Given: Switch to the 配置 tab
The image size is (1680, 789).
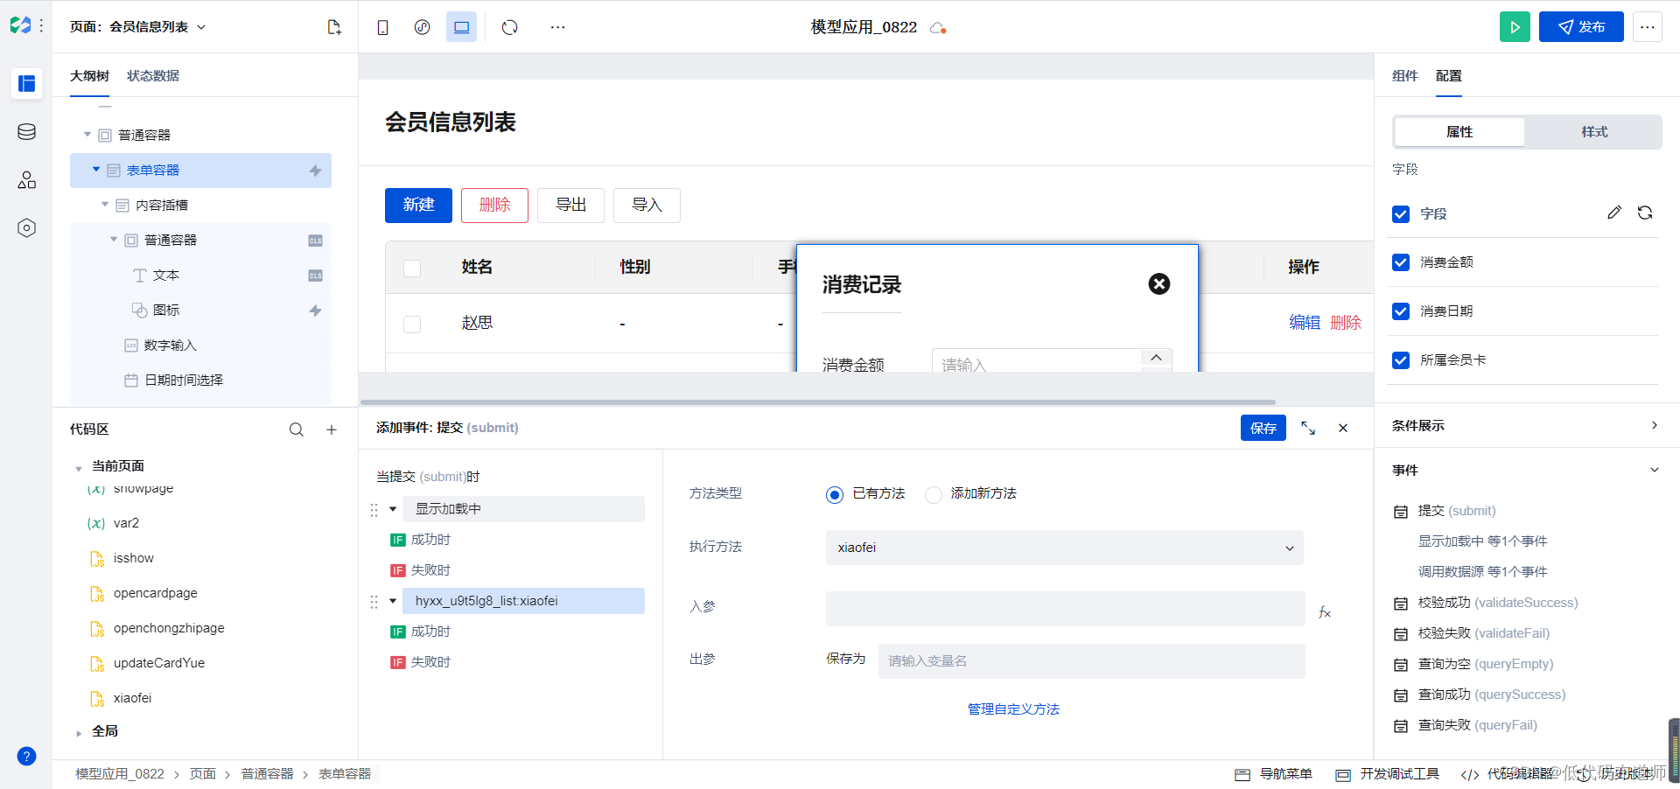Looking at the screenshot, I should [1448, 76].
